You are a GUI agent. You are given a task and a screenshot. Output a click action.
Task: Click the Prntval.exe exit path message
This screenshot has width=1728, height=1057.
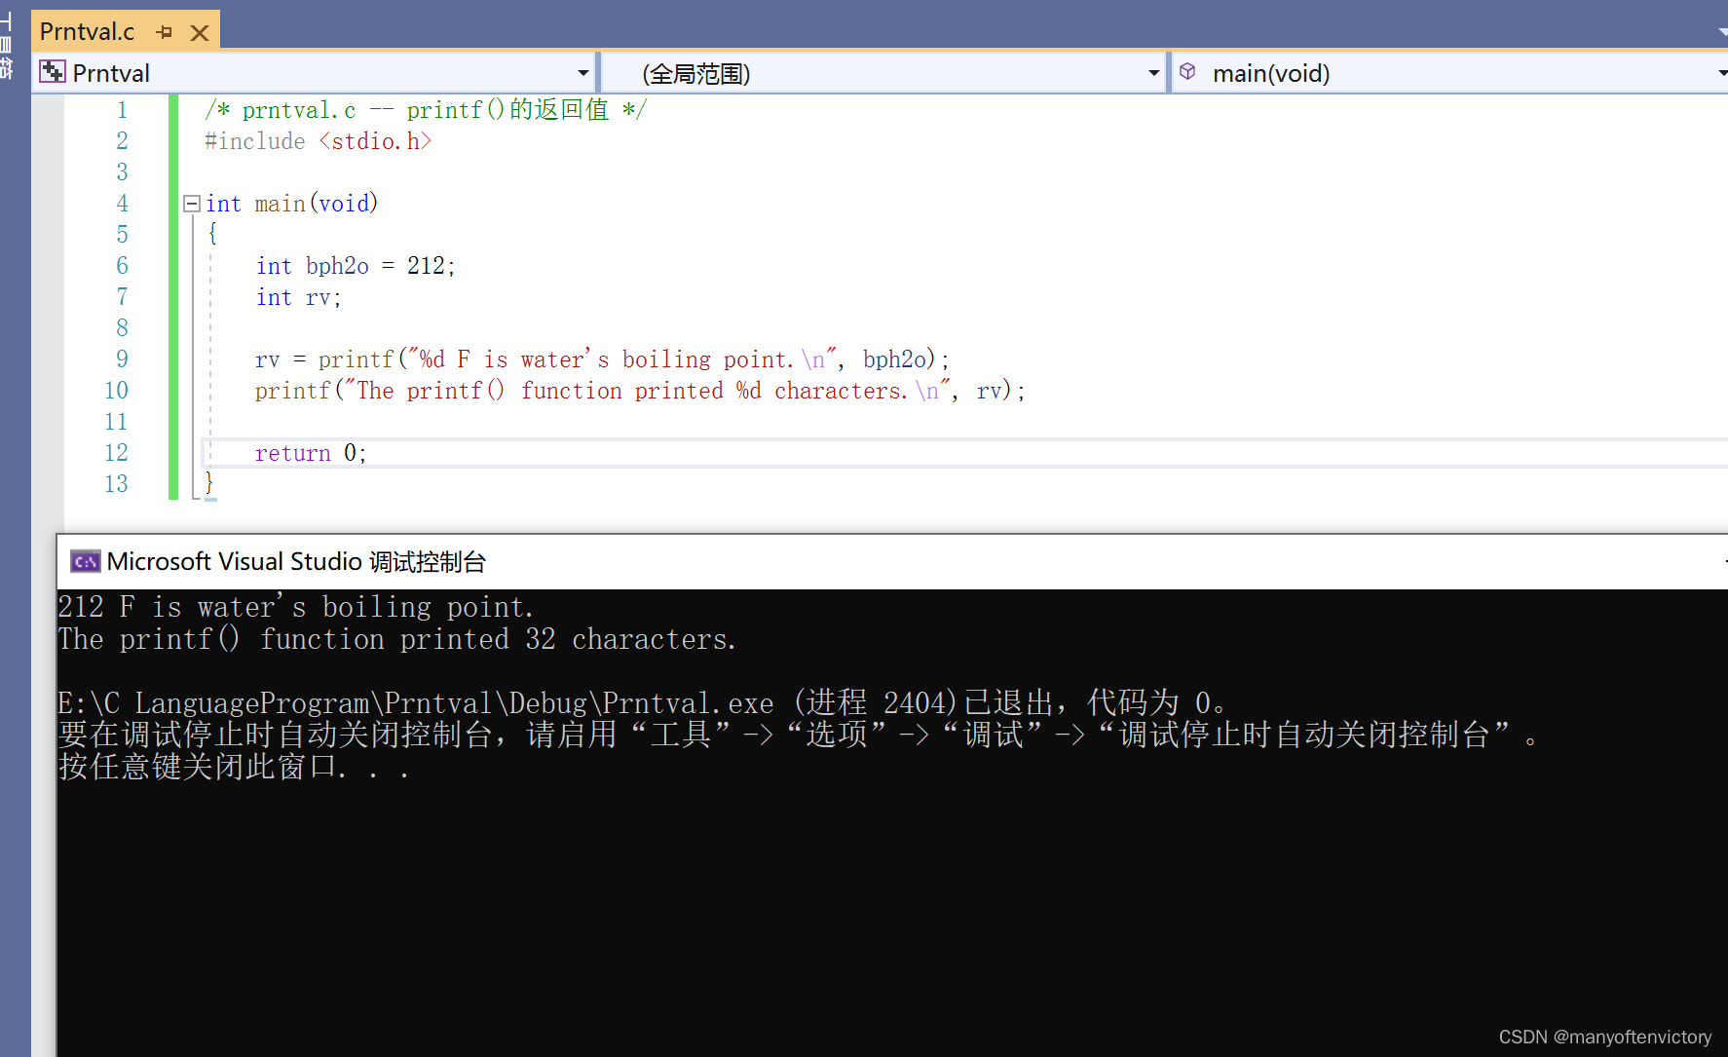coord(643,702)
